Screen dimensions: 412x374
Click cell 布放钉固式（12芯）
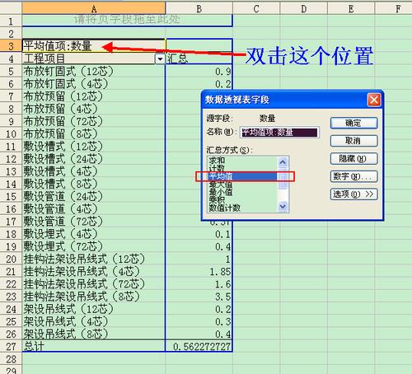[x=94, y=72]
